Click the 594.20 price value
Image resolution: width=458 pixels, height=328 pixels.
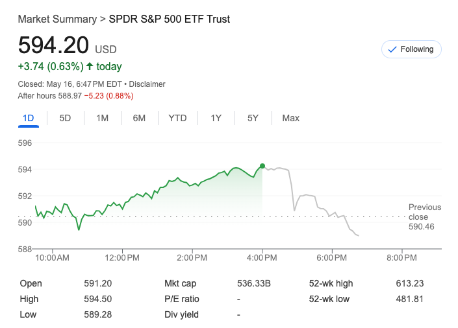coord(53,45)
